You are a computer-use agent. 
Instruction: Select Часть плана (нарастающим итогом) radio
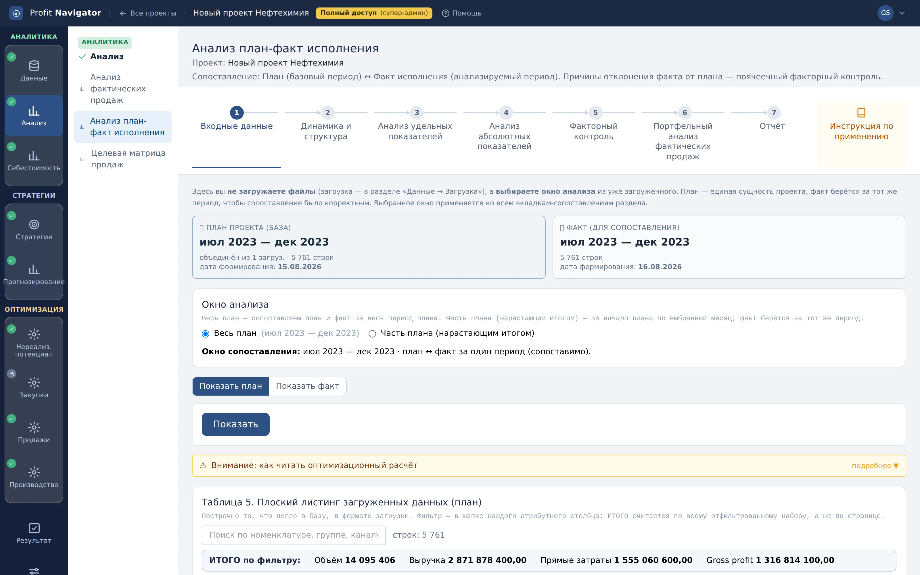click(372, 333)
